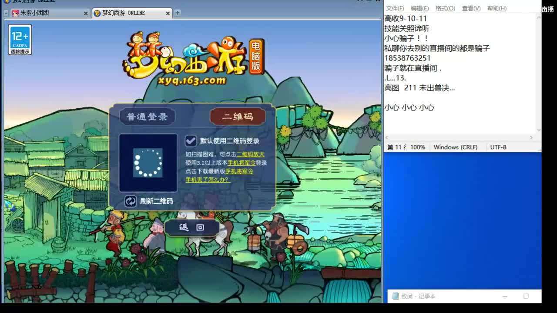Screen dimensions: 557x313
Task: Click the 梦幻西游 tab favicon
Action: 97,13
